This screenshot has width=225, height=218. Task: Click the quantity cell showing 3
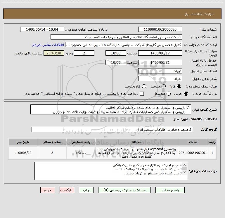tap(52, 153)
